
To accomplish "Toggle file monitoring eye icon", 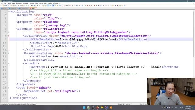I will [67, 5].
